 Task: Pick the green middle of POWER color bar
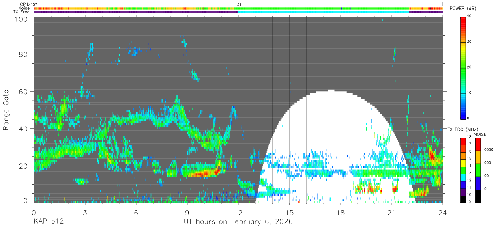(463, 67)
